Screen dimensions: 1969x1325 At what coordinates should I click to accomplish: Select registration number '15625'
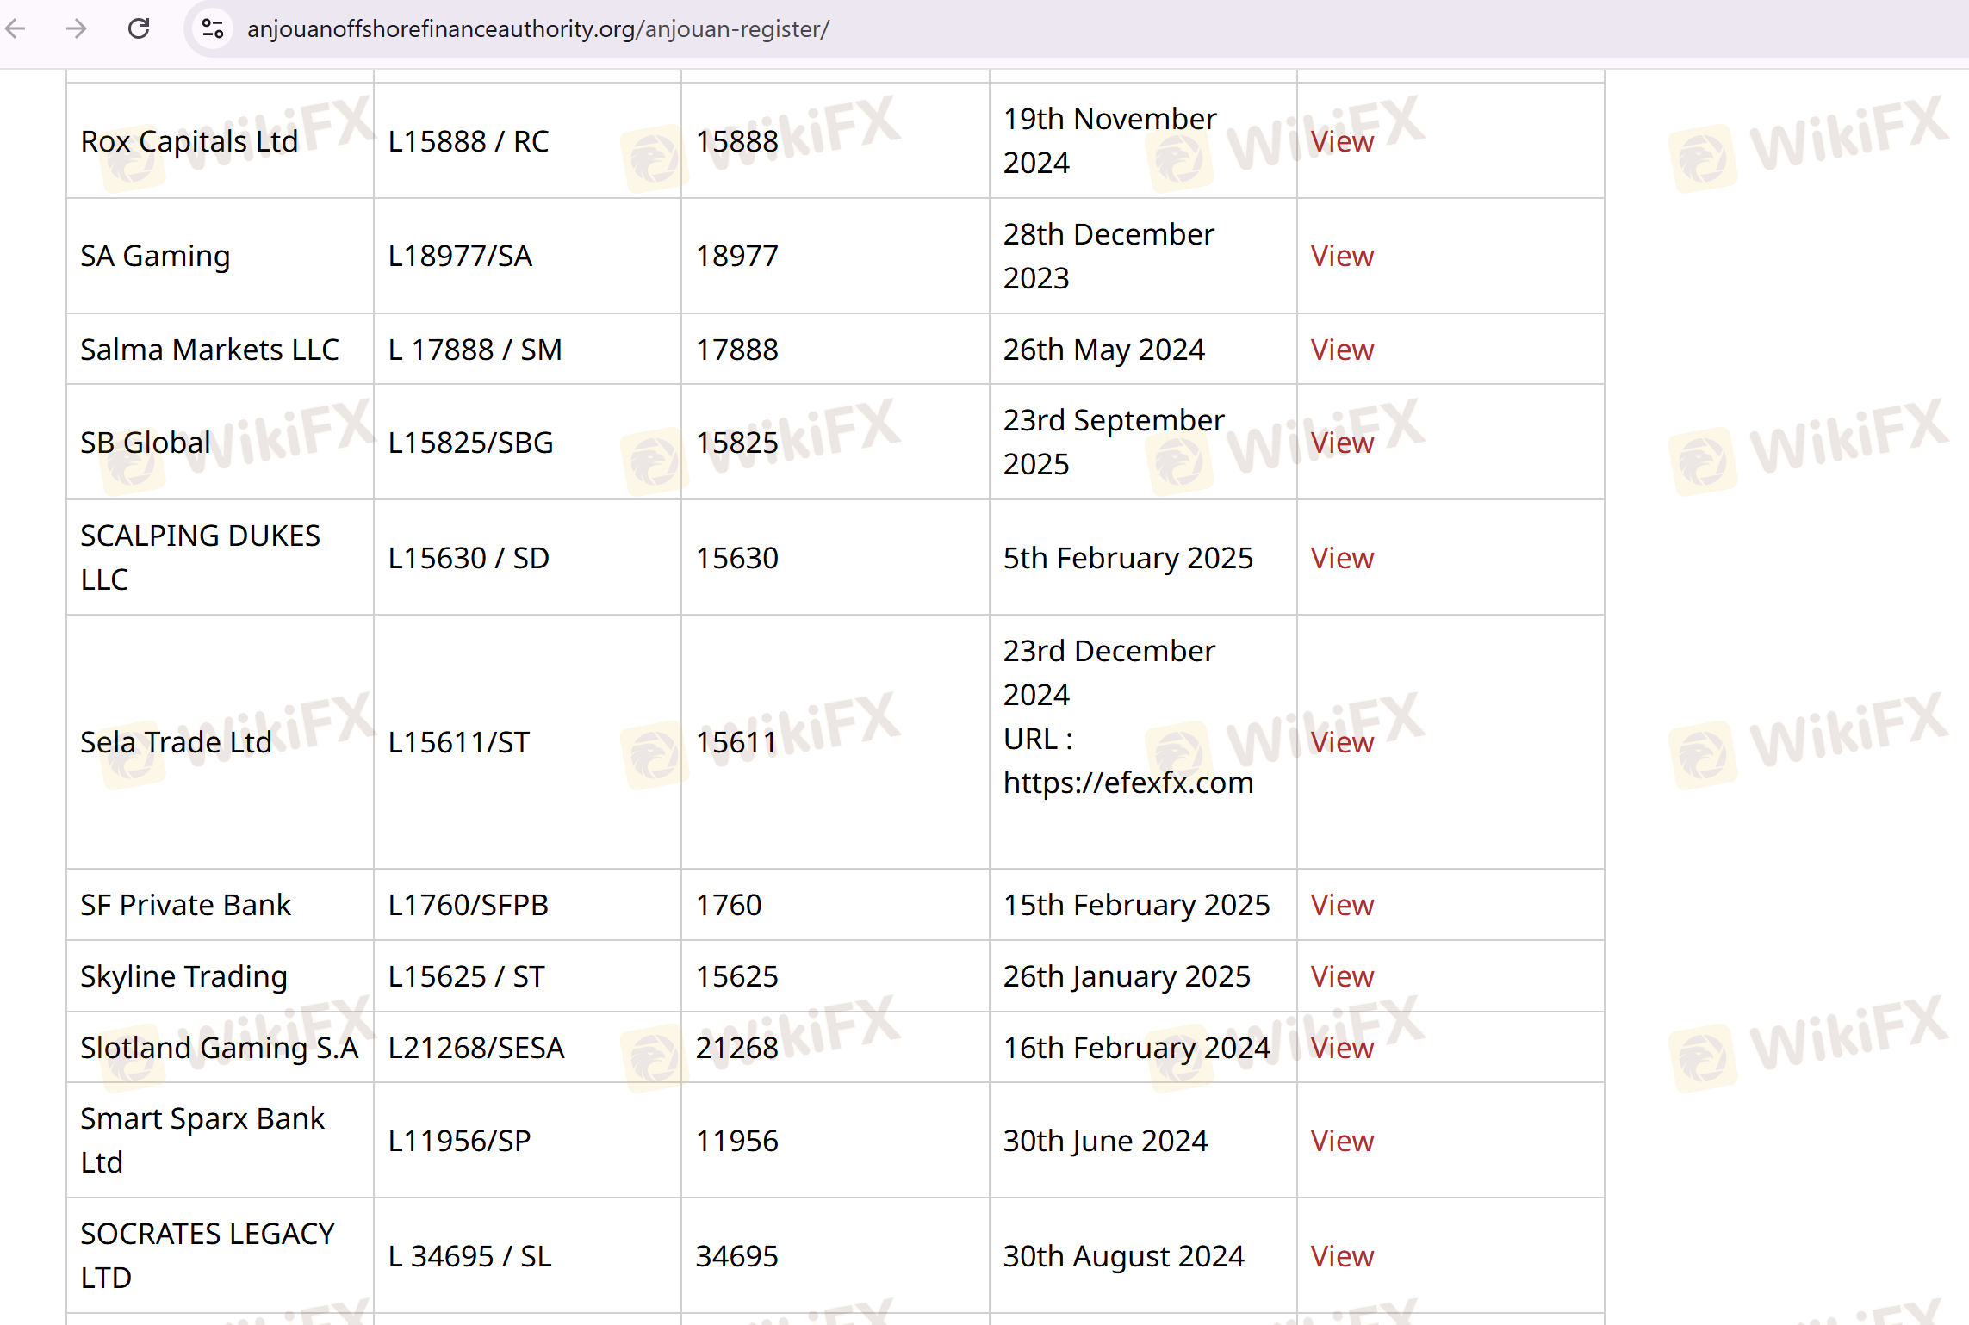(737, 976)
